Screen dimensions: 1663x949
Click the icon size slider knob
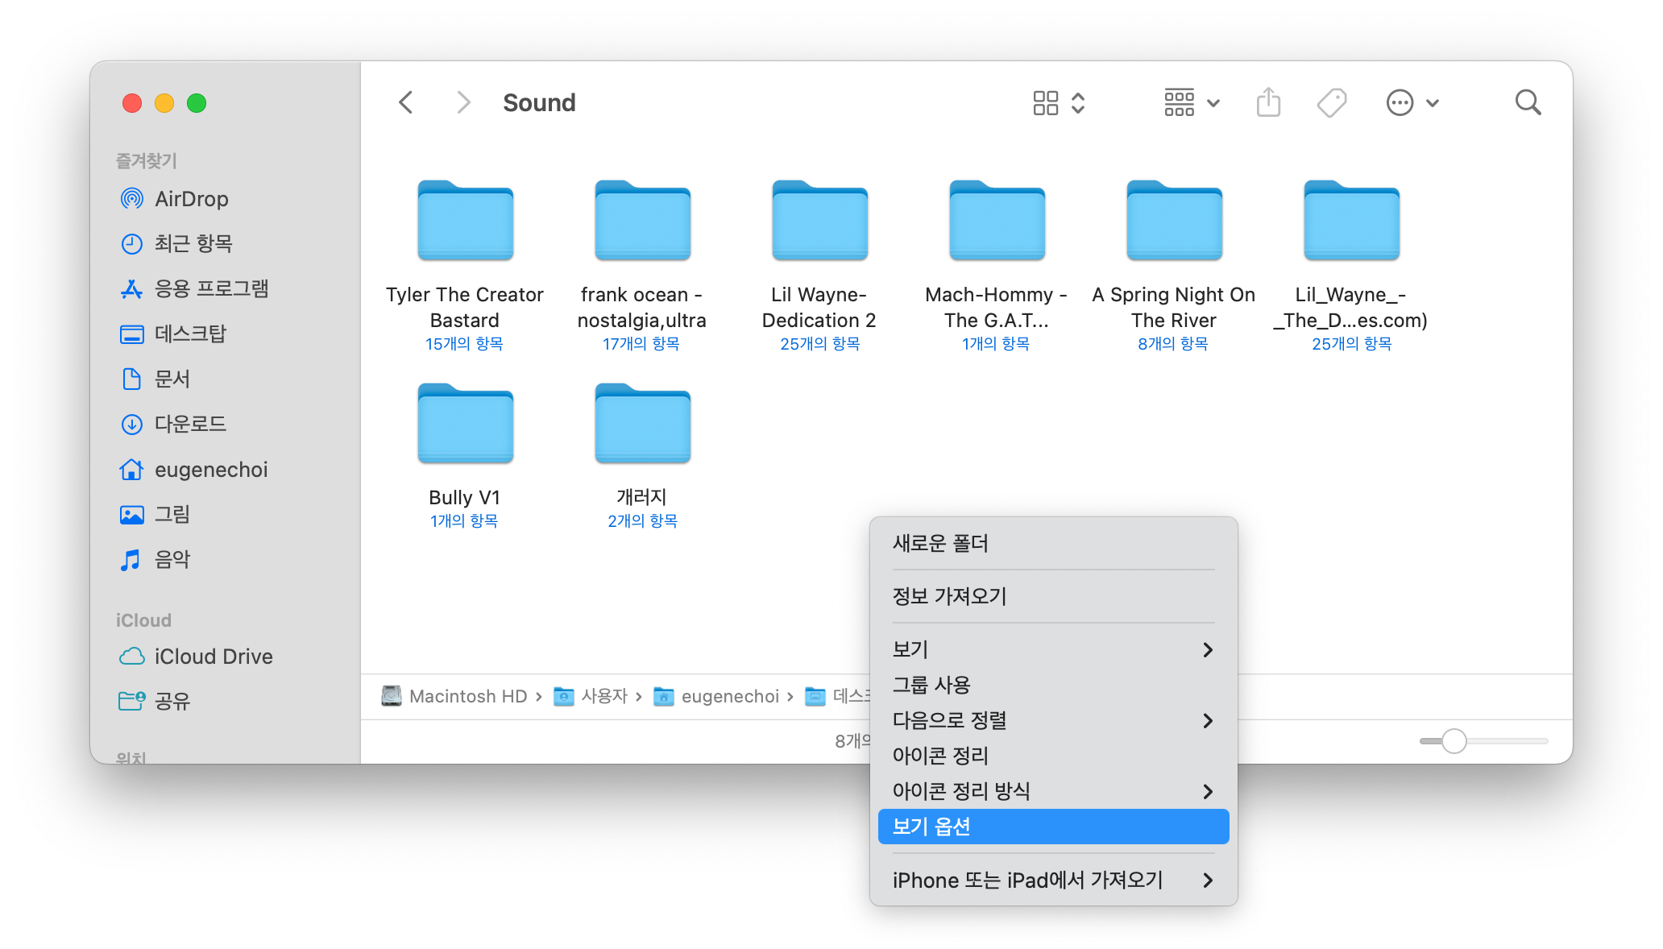(1454, 741)
